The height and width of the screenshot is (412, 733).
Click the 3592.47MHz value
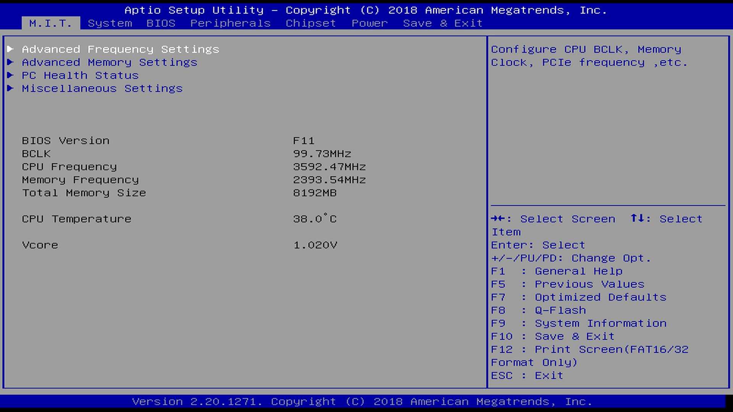pos(329,167)
